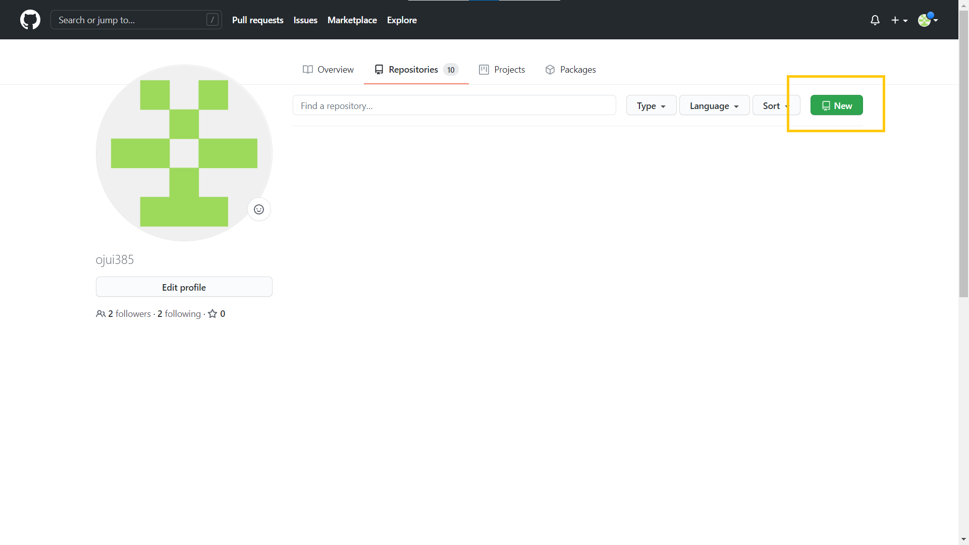Click the green New repository button
This screenshot has width=969, height=545.
click(x=836, y=105)
